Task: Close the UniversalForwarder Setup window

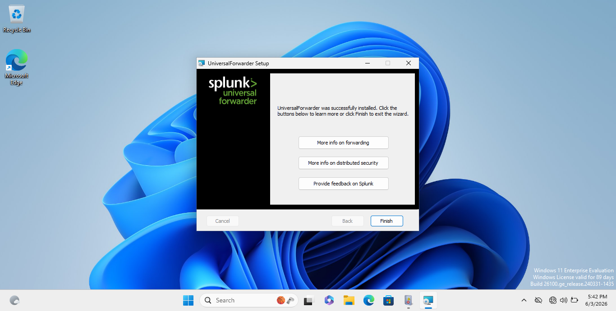Action: pos(409,63)
